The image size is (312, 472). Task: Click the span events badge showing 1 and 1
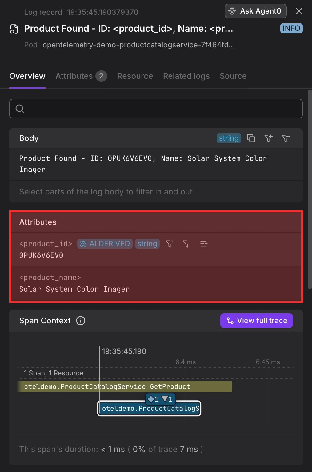pyautogui.click(x=160, y=399)
